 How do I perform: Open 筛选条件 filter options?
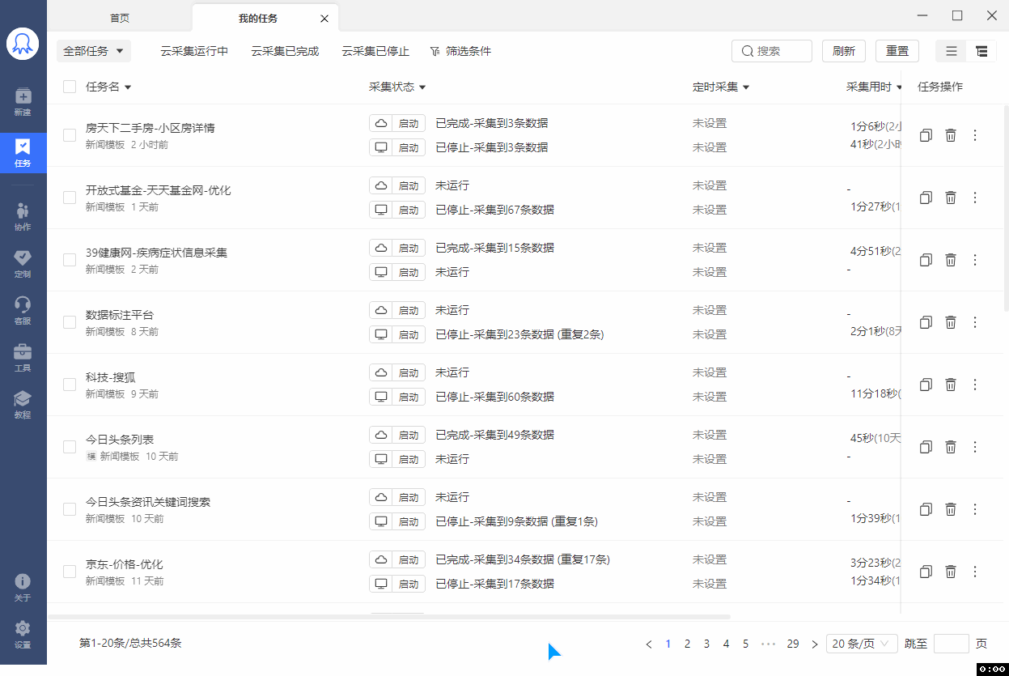tap(460, 51)
